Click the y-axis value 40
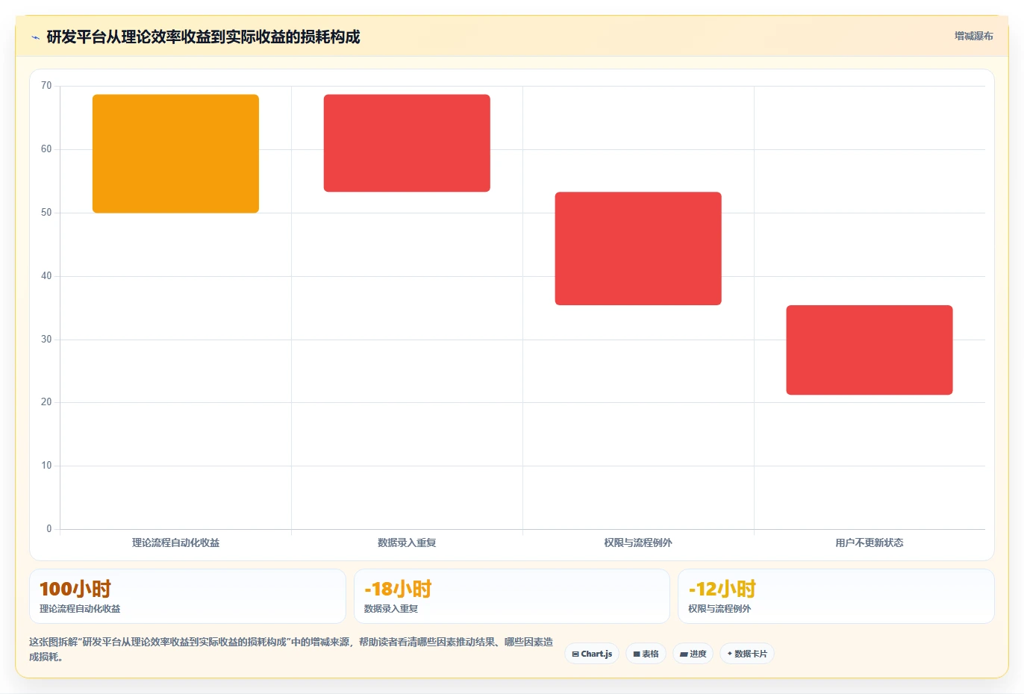The image size is (1024, 694). (x=46, y=276)
